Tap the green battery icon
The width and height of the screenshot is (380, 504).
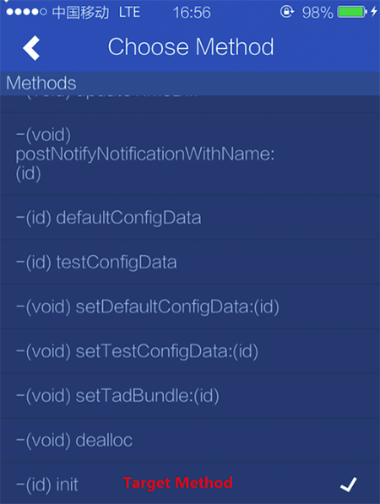[352, 12]
